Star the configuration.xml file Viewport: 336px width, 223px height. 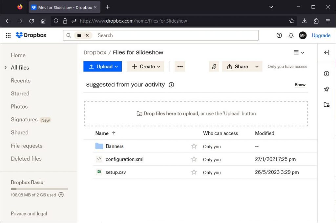tap(194, 159)
